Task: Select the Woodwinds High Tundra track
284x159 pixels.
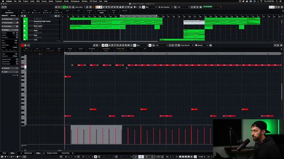Action: (42, 21)
